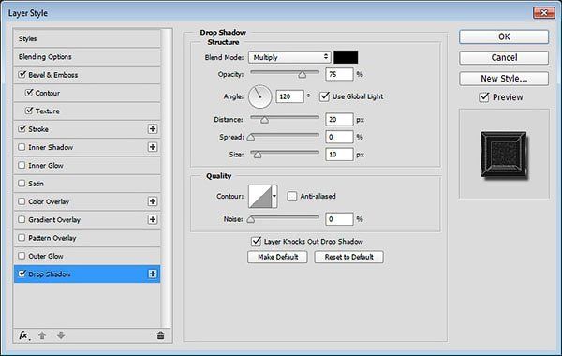Open the Blend Mode Multiply dropdown
The height and width of the screenshot is (356, 562).
[x=289, y=57]
